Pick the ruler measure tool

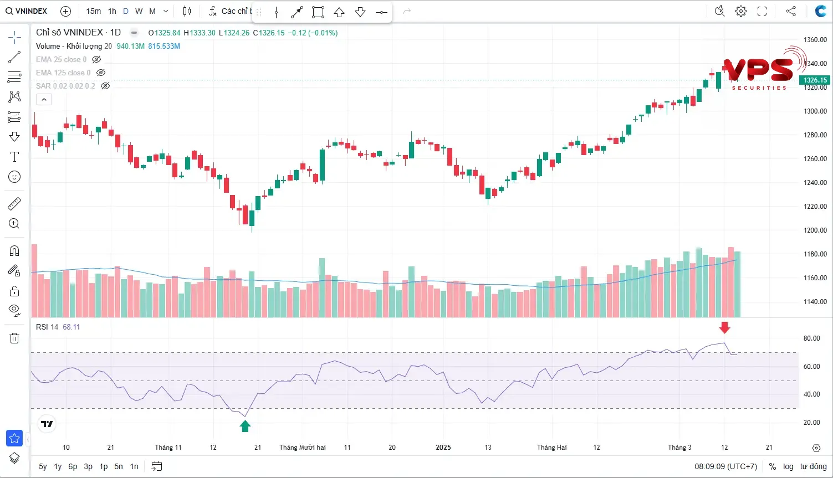[x=14, y=204]
